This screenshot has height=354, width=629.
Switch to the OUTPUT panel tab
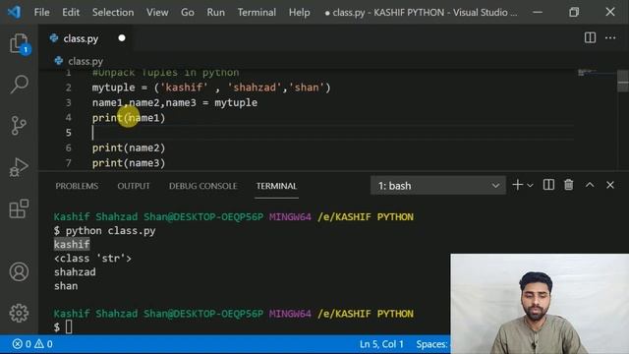click(x=134, y=186)
